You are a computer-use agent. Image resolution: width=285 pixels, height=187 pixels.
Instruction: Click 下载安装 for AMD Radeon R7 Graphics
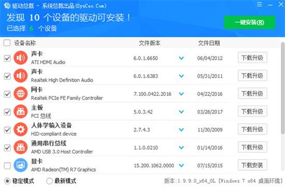pyautogui.click(x=252, y=165)
